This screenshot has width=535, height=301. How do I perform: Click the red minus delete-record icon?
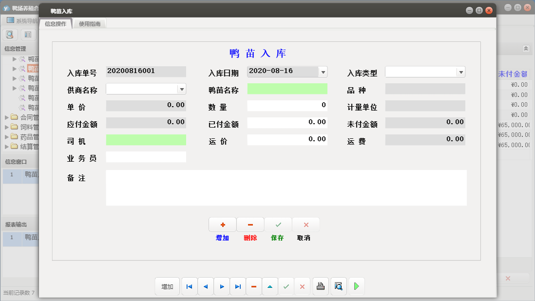point(254,286)
